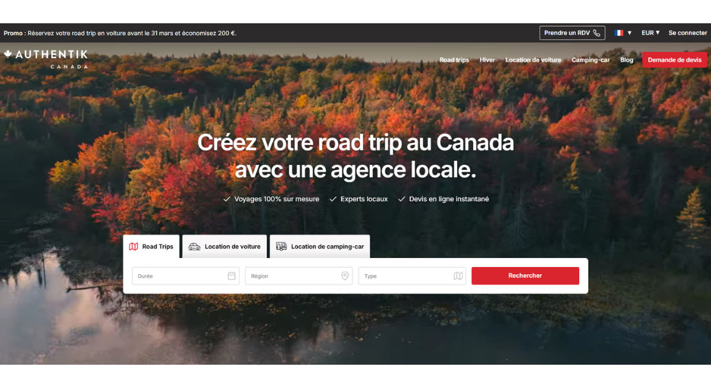This screenshot has height=388, width=711.
Task: Open the language dropdown arrow beside the flag
Action: coord(630,33)
